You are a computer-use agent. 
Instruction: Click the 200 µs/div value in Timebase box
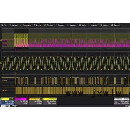point(125,101)
